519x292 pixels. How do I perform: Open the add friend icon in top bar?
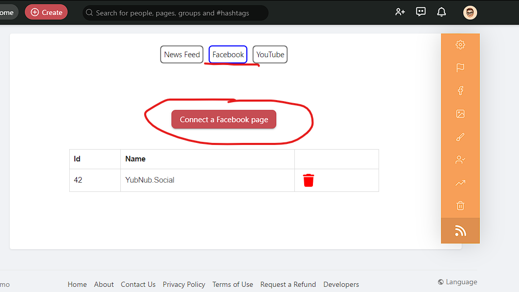tap(400, 12)
